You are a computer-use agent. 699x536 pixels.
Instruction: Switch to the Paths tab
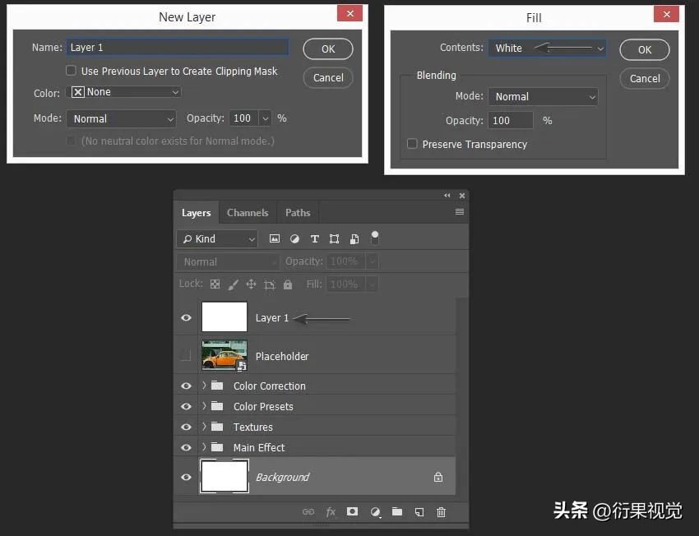[298, 213]
